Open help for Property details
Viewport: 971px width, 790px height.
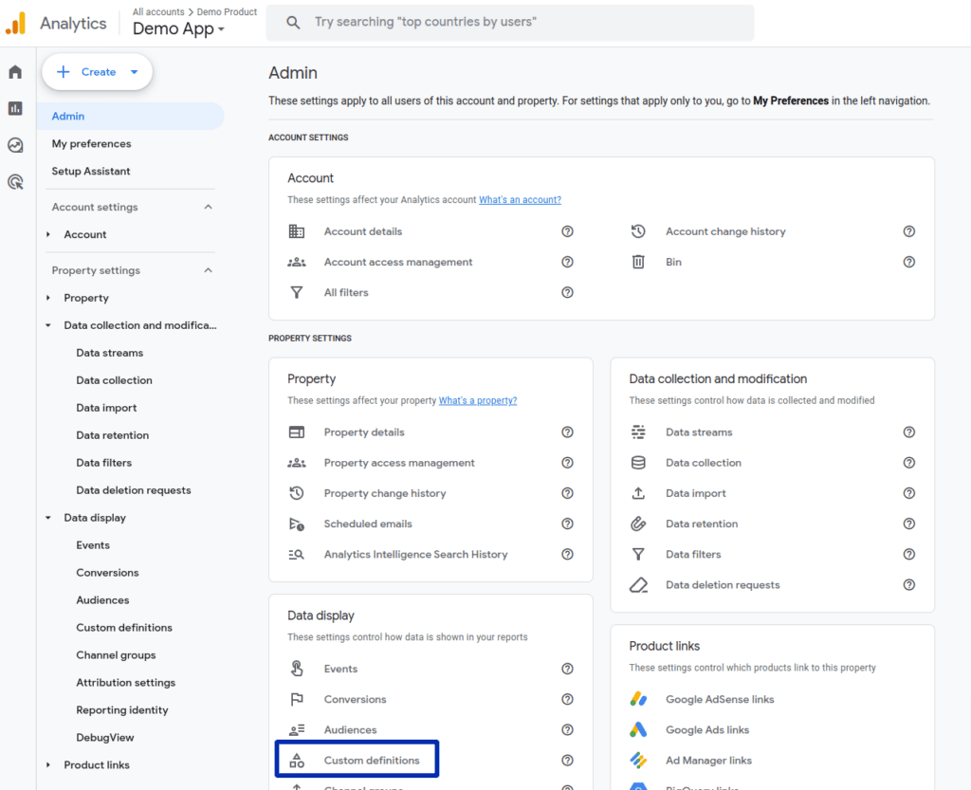567,432
